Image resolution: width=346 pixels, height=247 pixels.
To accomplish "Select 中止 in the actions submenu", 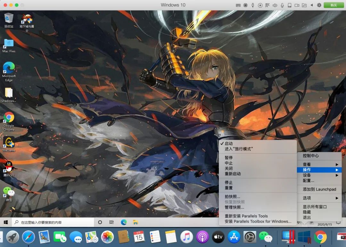I will [x=258, y=163].
